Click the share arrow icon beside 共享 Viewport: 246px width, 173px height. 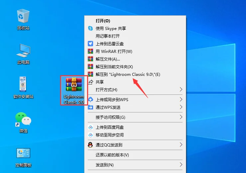click(x=91, y=82)
